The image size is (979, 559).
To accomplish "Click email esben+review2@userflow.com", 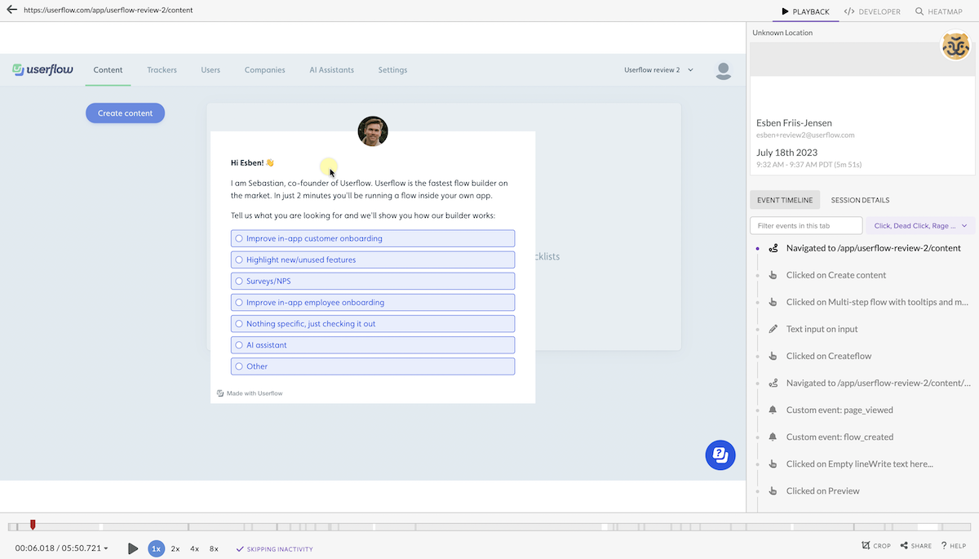I will [805, 135].
